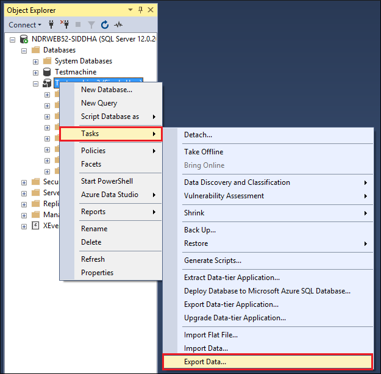Click the Connect Object Explorer plug icon

51,25
